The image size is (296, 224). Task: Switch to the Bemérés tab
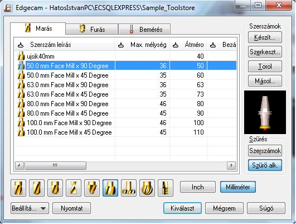[144, 29]
